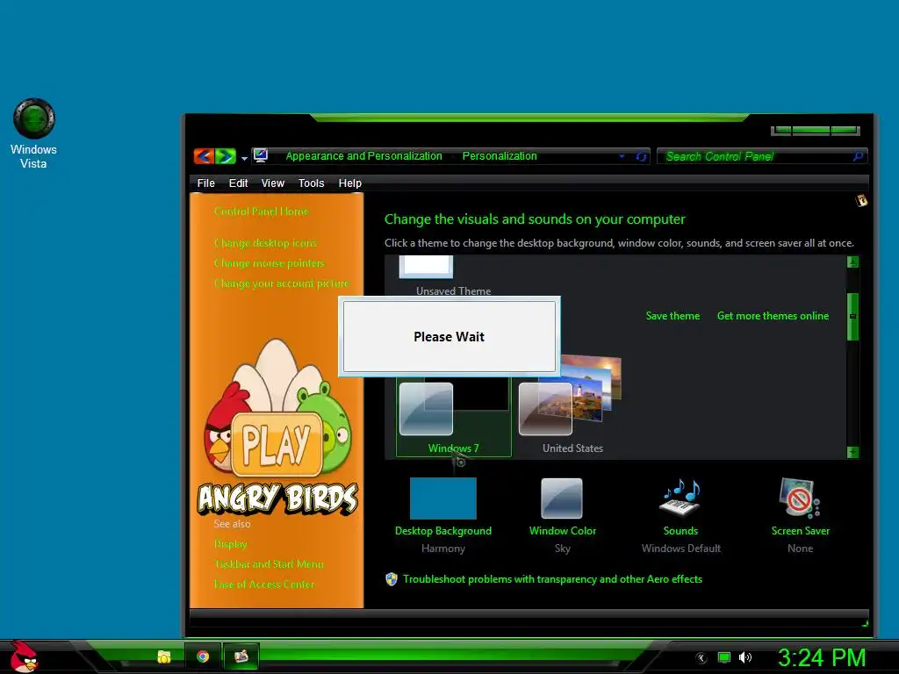The height and width of the screenshot is (674, 899).
Task: Select the Unsaved Theme thumbnail
Action: (426, 266)
